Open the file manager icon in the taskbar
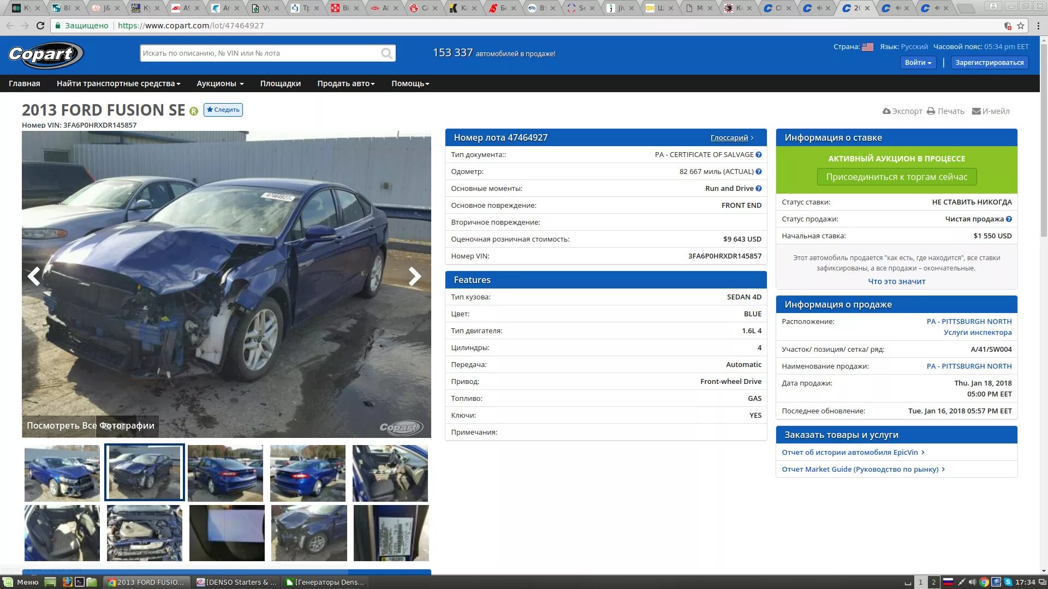Viewport: 1048px width, 589px height. (x=91, y=582)
